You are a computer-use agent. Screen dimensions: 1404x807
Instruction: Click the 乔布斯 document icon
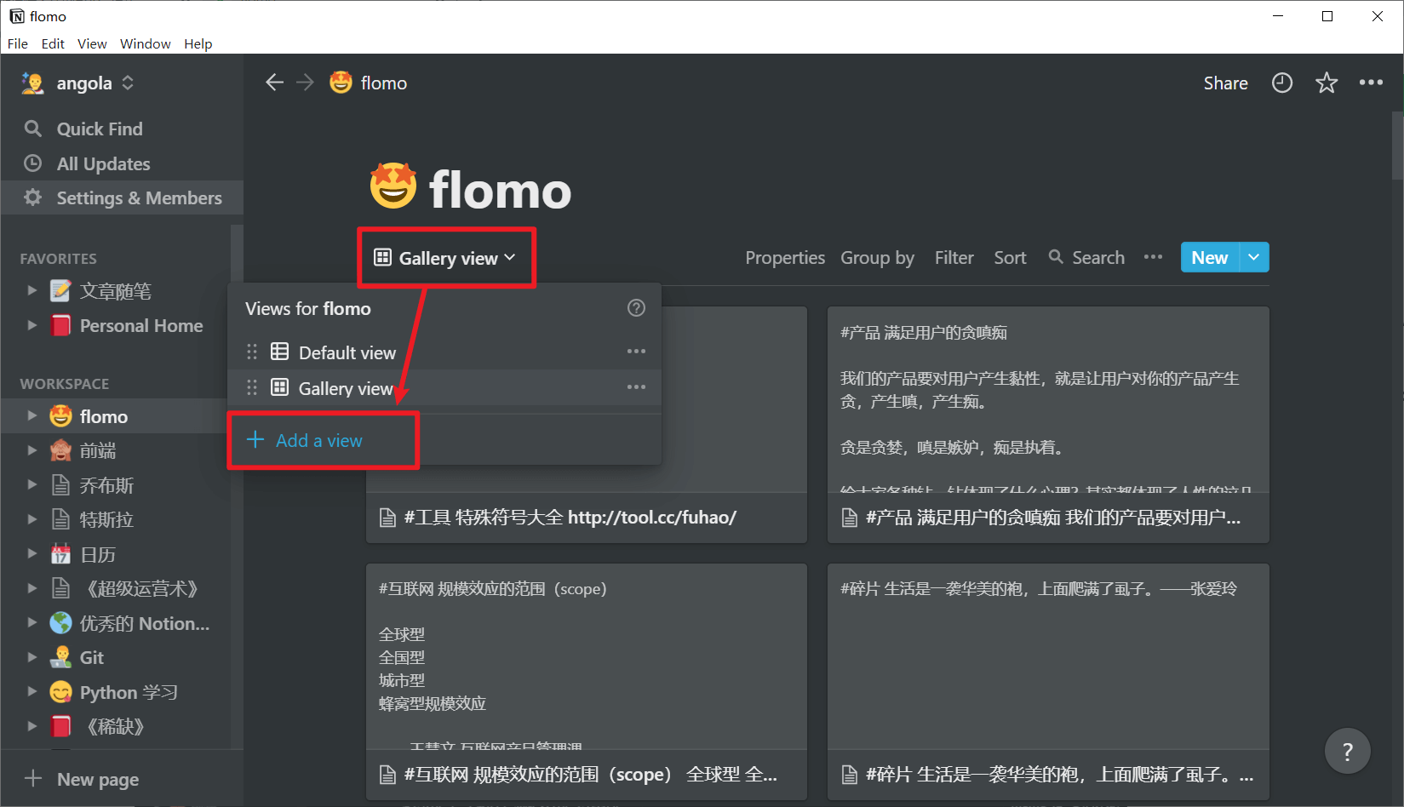(x=60, y=485)
